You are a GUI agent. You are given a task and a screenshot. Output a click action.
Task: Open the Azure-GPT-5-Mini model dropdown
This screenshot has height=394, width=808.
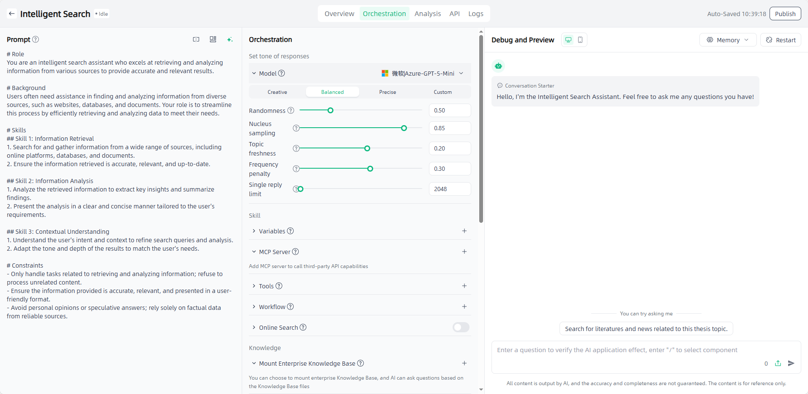point(422,73)
